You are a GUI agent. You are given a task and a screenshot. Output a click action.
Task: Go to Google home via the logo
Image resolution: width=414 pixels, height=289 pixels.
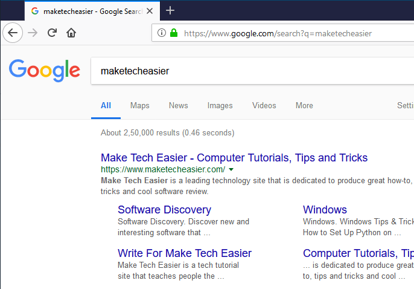45,71
